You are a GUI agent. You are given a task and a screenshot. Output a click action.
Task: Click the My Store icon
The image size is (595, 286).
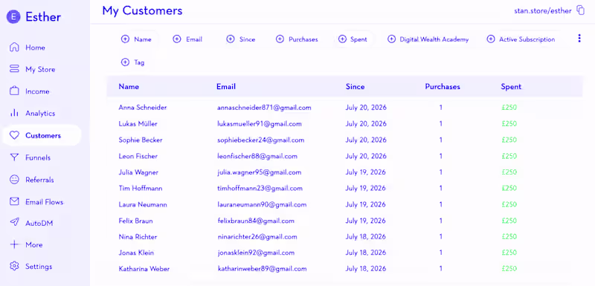[x=14, y=69]
